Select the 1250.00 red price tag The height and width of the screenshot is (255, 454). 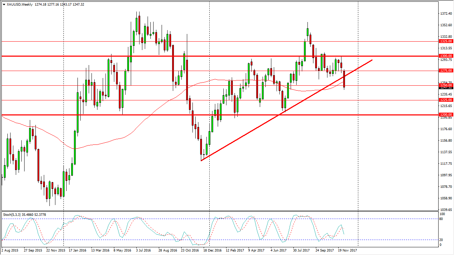click(x=446, y=85)
